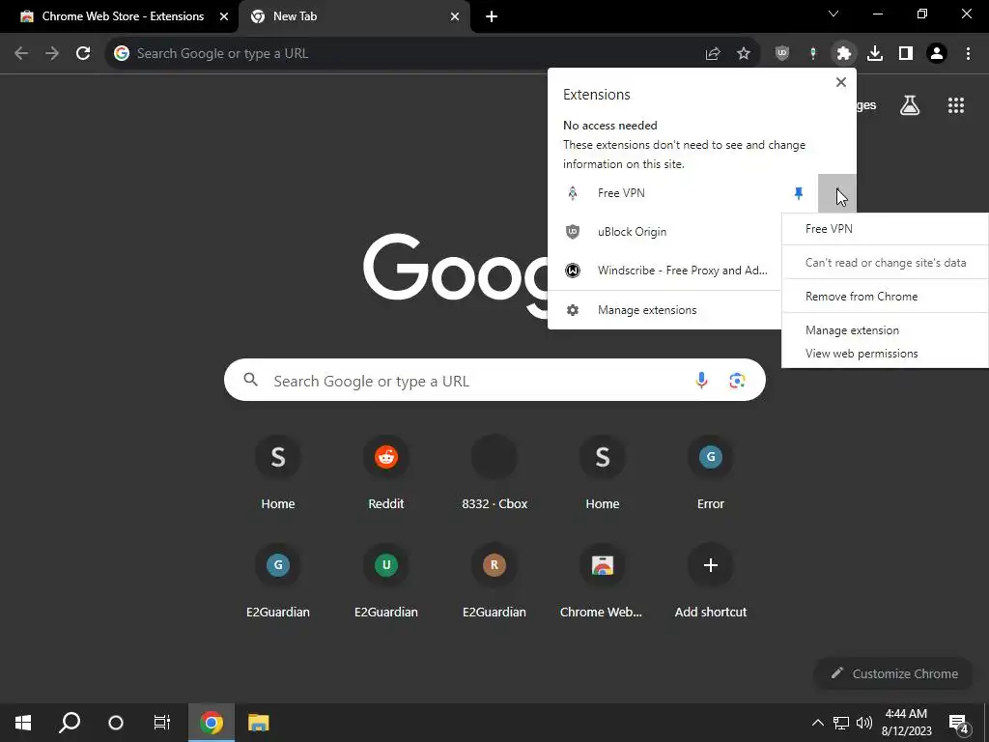
Task: Select the New Tab tab
Action: click(353, 16)
